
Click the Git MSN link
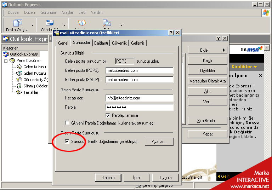tap(251, 50)
